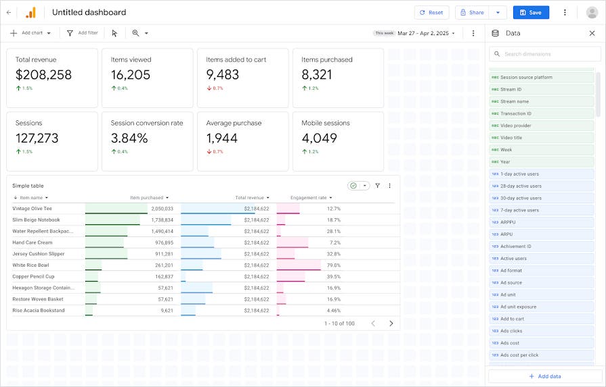
Task: Select the Transaction ID dimension
Action: point(542,113)
